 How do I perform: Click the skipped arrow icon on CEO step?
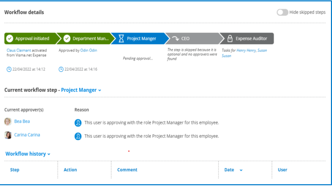click(x=175, y=38)
